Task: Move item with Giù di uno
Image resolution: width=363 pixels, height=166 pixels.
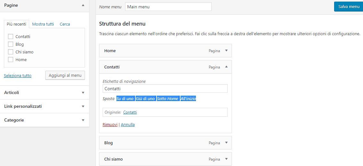Action: 145,99
